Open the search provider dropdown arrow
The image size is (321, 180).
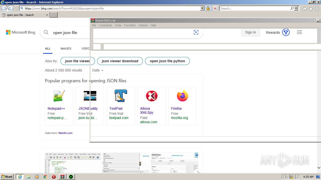coord(296,8)
